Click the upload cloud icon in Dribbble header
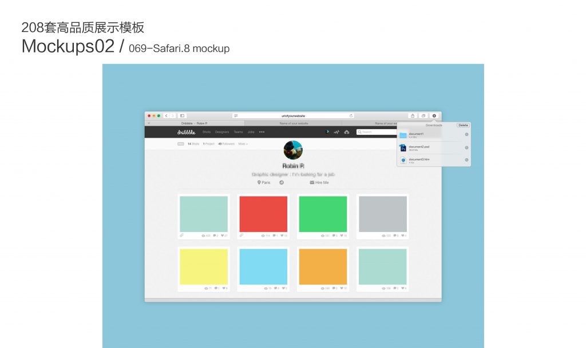 coord(347,132)
